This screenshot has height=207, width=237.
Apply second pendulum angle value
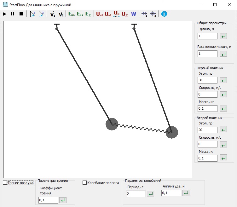click(x=223, y=129)
